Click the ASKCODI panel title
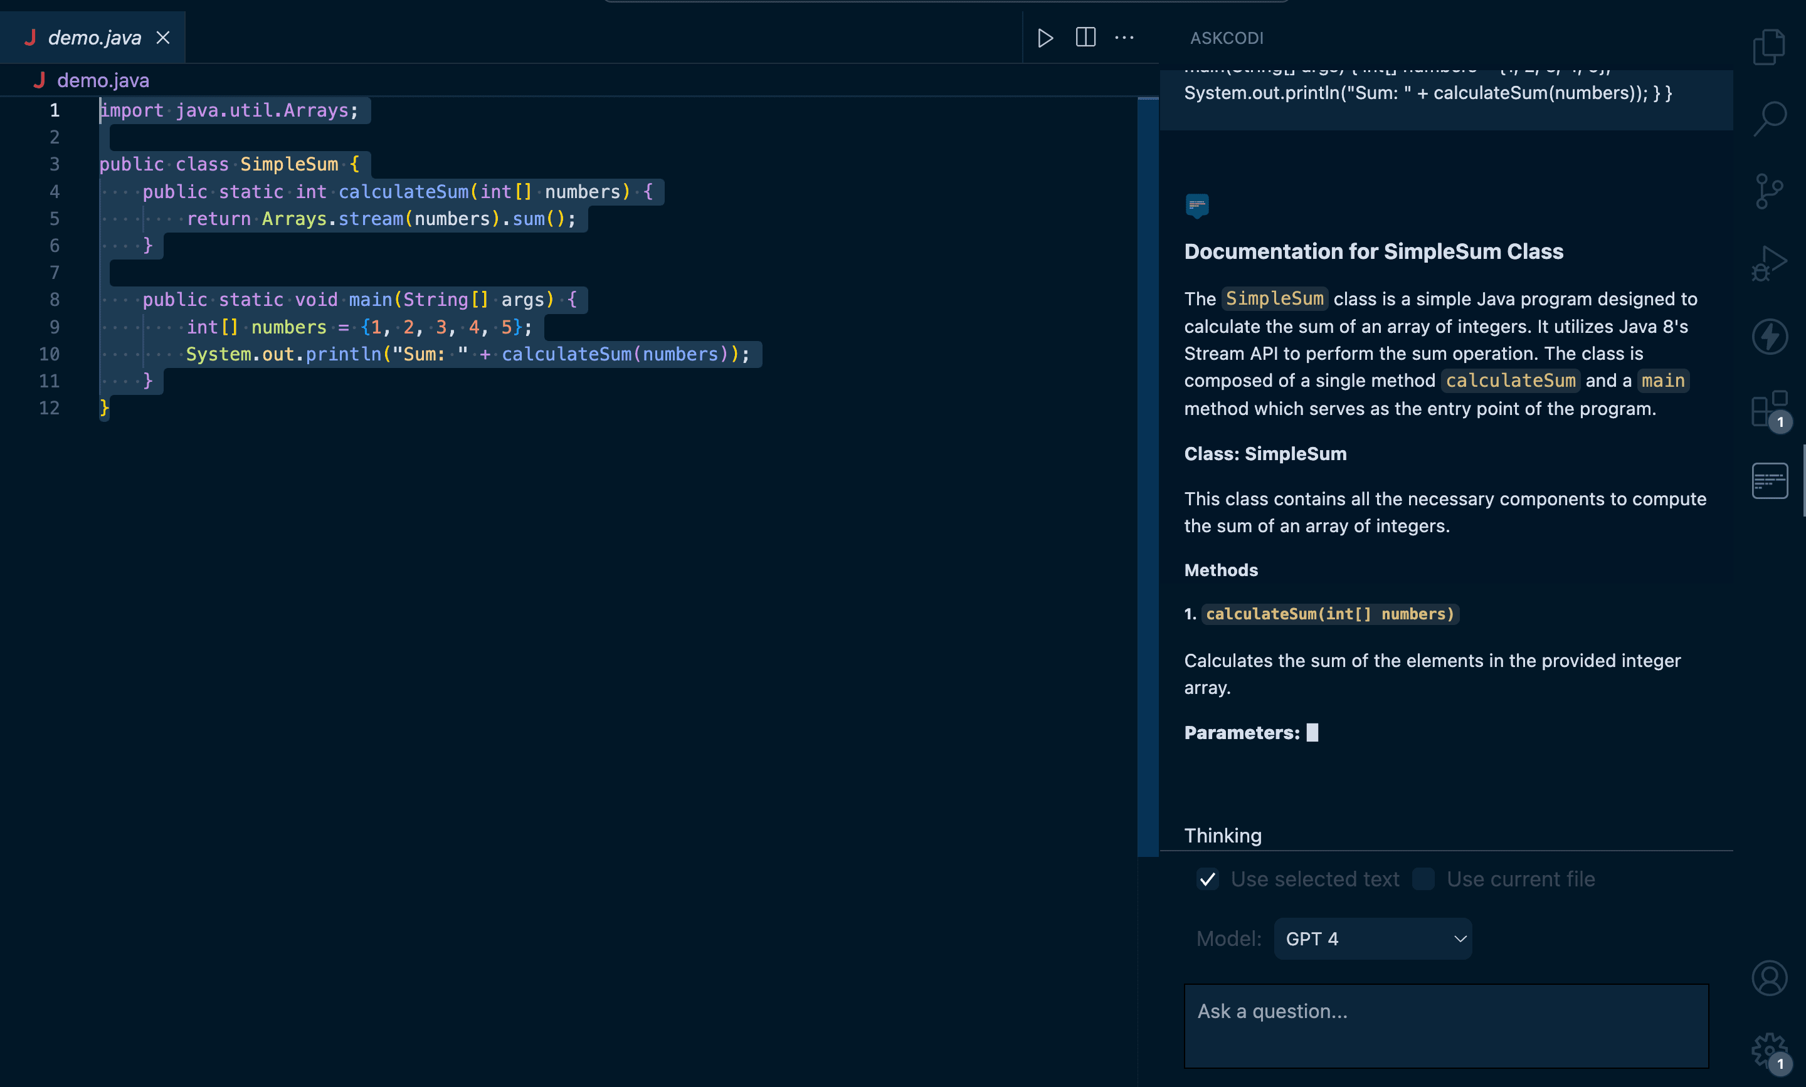This screenshot has width=1806, height=1087. click(1226, 38)
